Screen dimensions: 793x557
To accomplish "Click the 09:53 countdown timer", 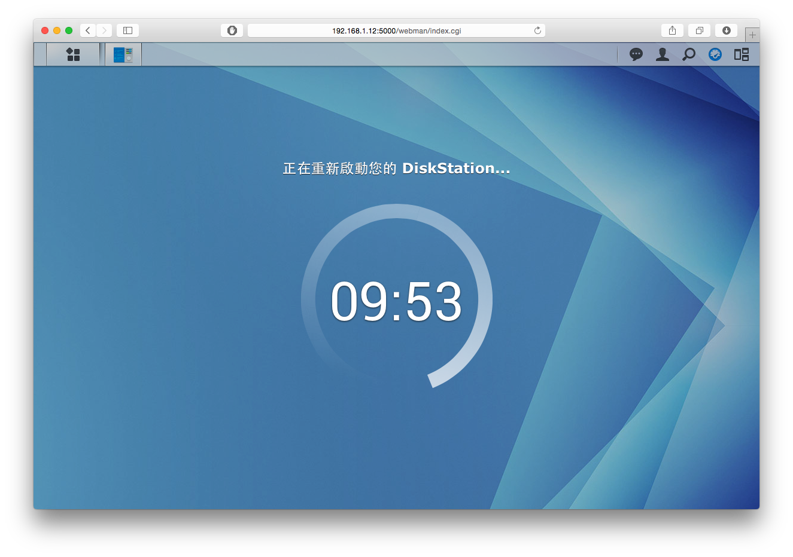I will (x=396, y=301).
